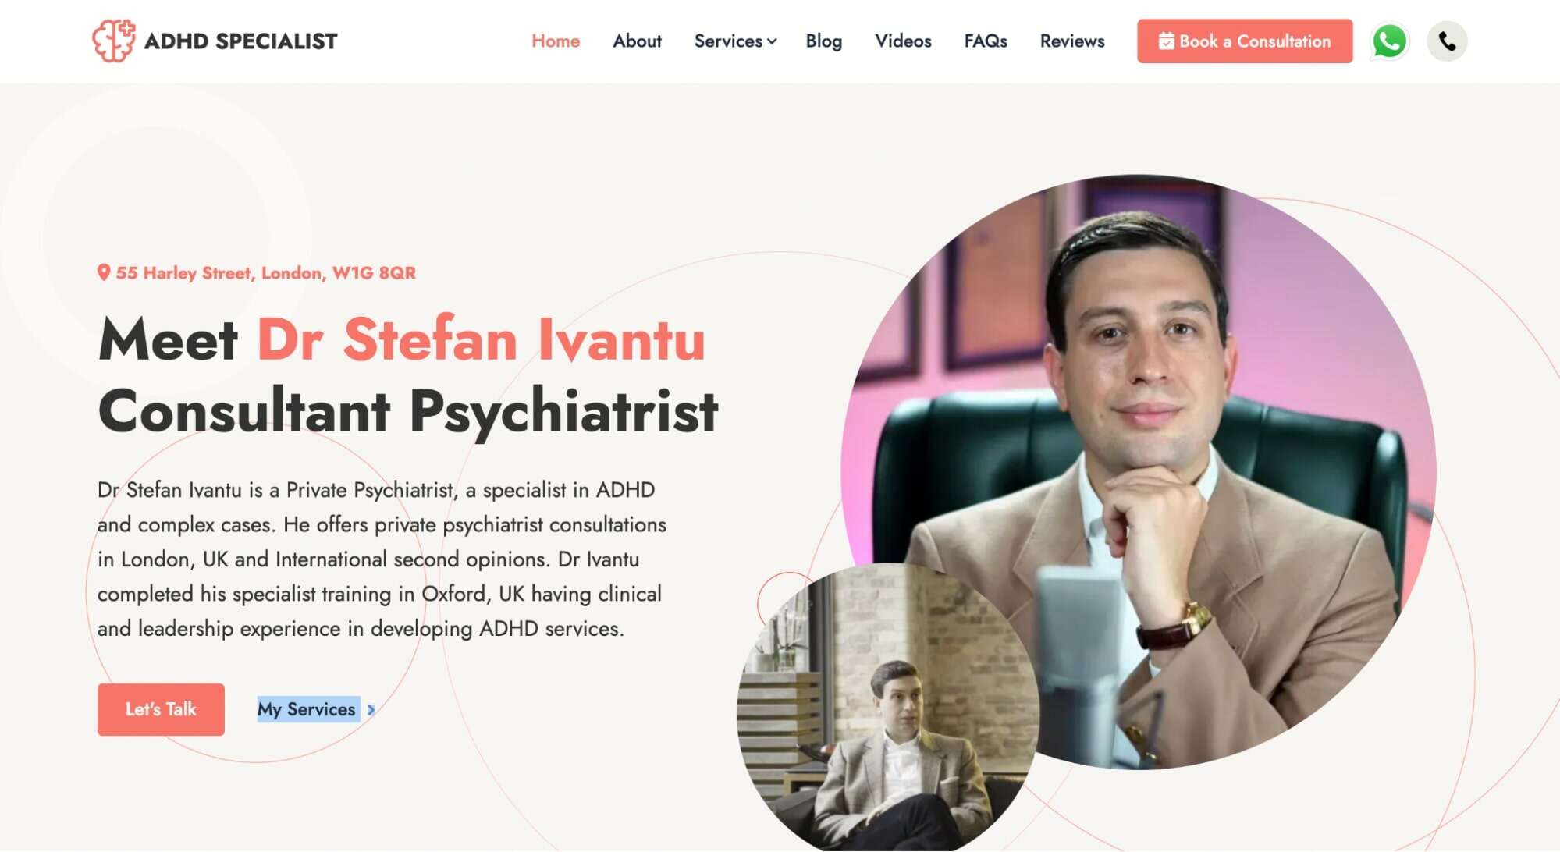This screenshot has height=852, width=1560.
Task: Click the 55 Harley Street address
Action: click(x=265, y=273)
